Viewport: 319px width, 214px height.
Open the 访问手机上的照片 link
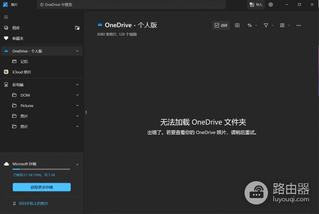point(33,203)
